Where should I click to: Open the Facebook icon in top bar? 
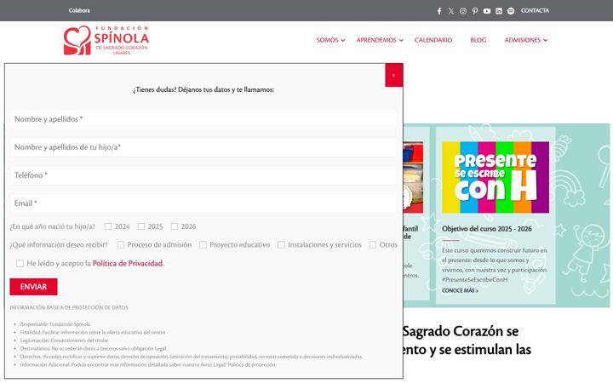click(439, 11)
